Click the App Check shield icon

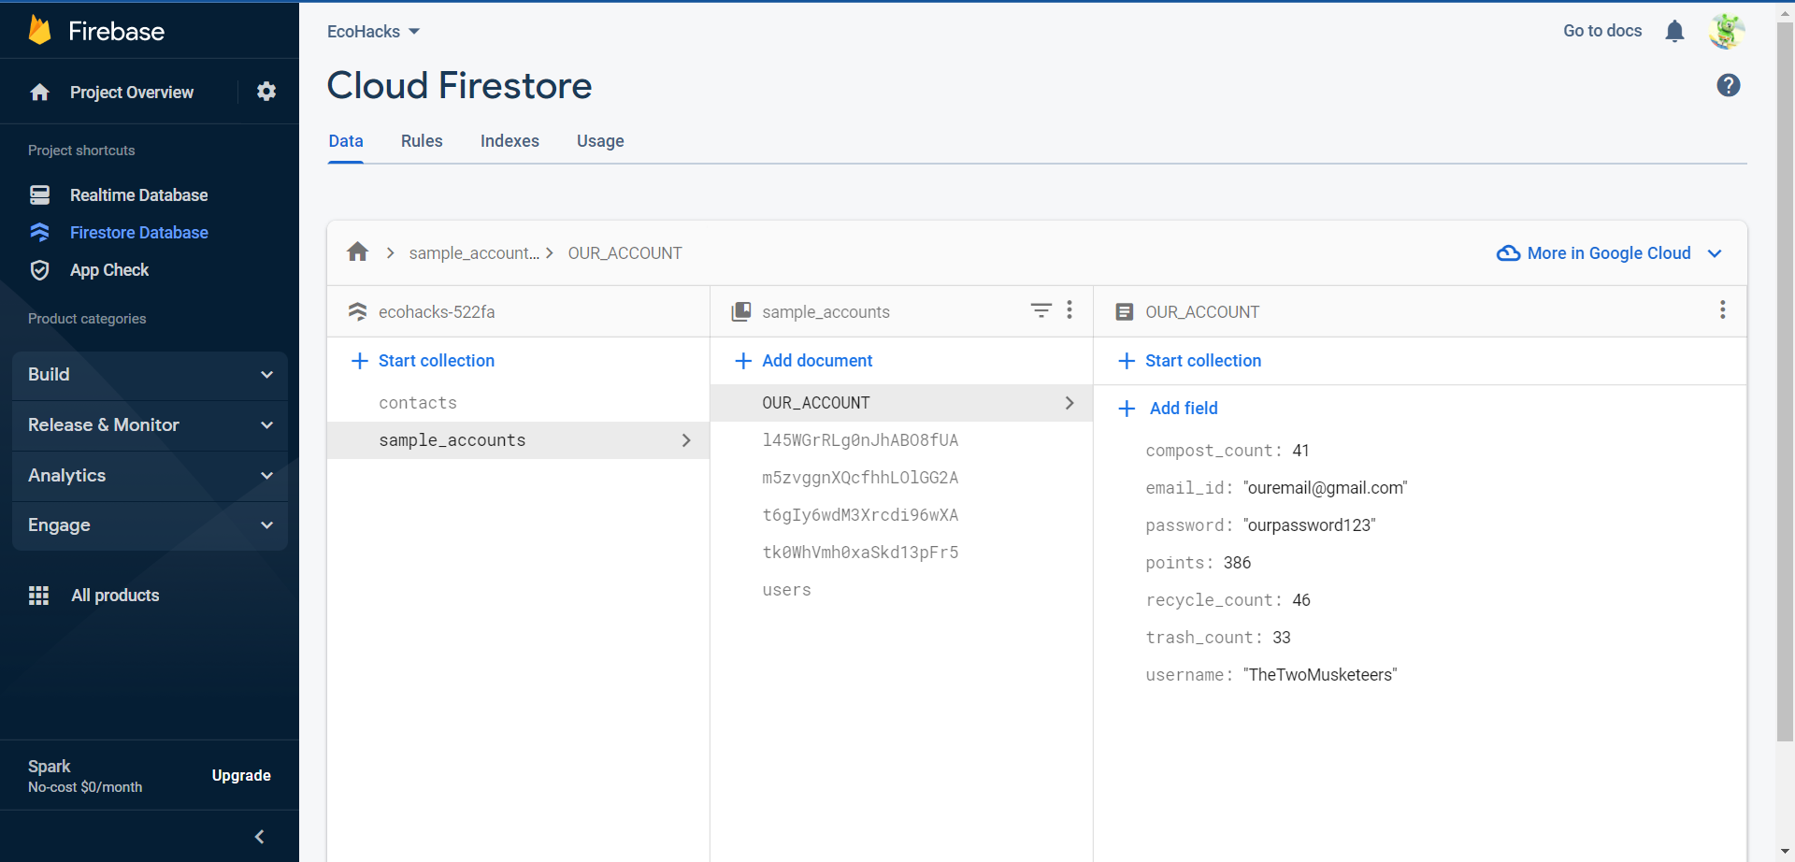39,270
